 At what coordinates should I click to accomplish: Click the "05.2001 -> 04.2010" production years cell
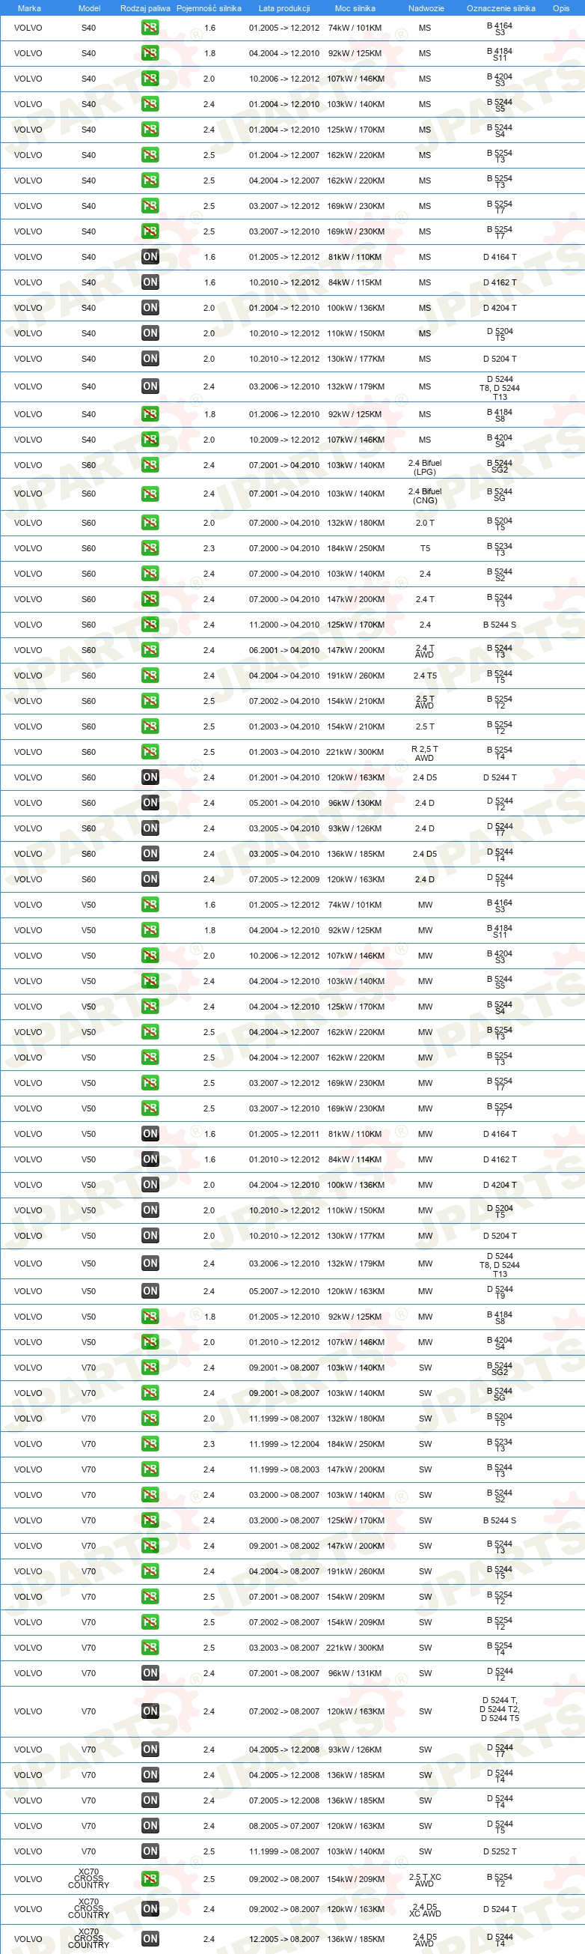coord(284,804)
